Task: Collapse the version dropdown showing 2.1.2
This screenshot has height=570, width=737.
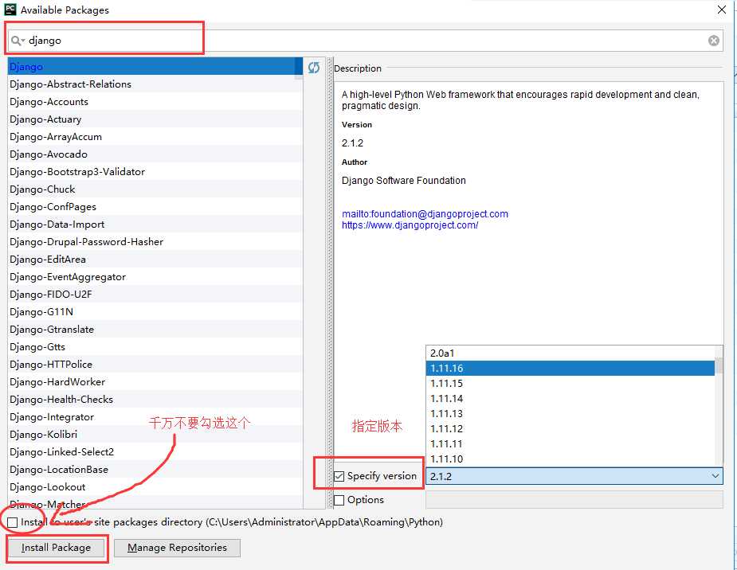Action: (715, 476)
